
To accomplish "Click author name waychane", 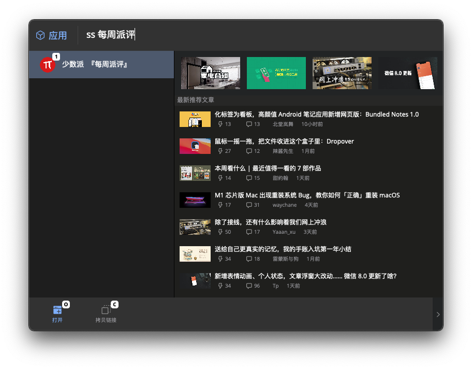I will coord(285,205).
